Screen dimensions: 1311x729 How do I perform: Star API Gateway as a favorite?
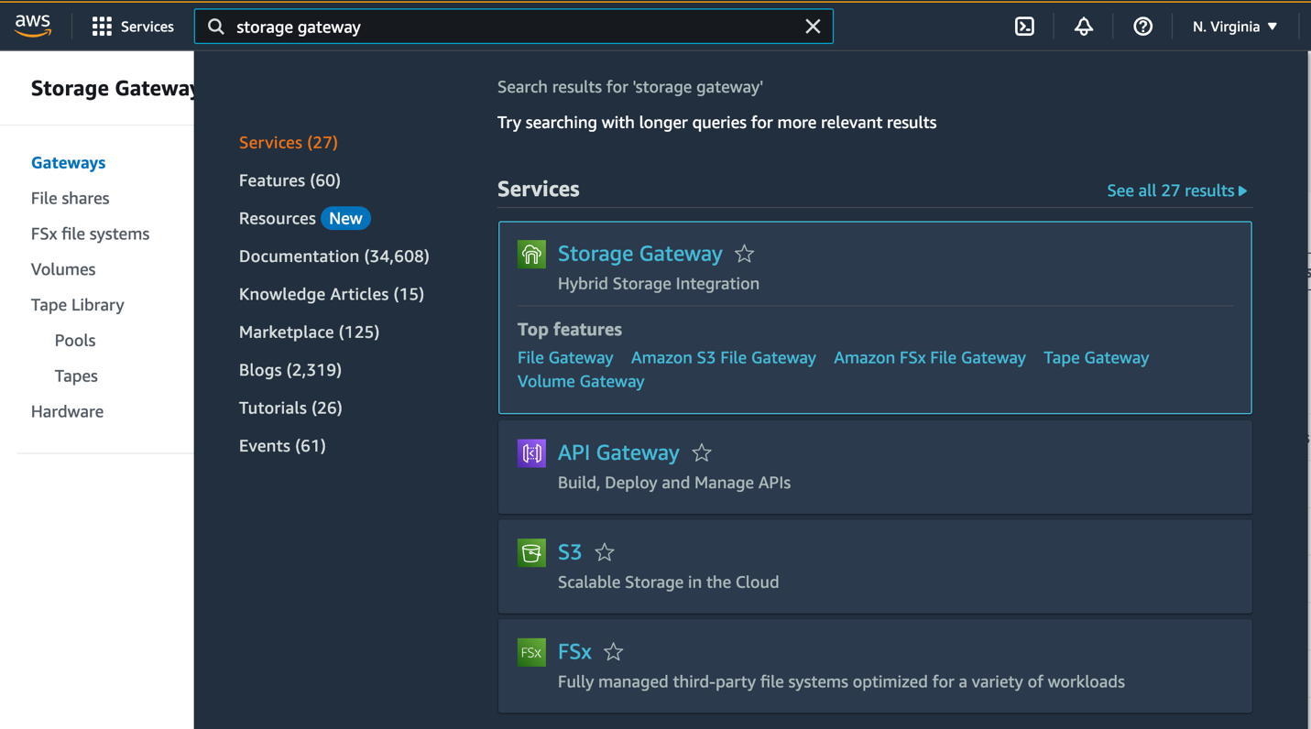point(701,452)
